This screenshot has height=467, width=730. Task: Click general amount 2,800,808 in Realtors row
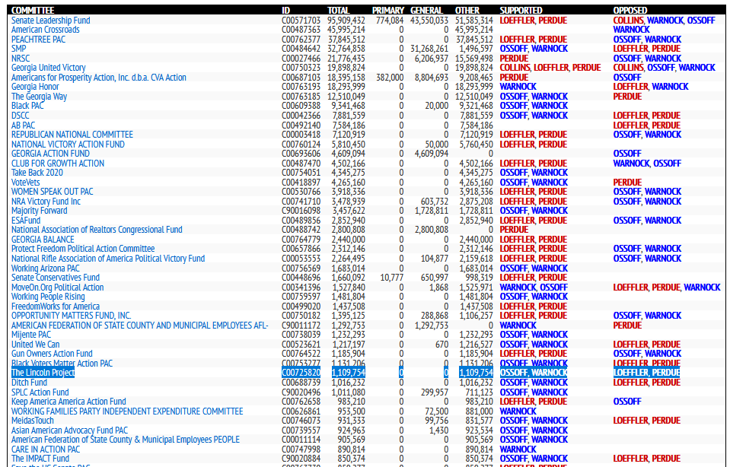[432, 230]
